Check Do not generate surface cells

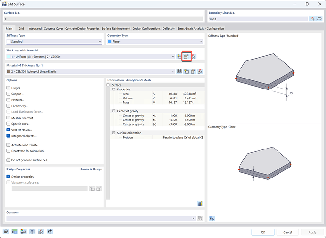(8, 160)
